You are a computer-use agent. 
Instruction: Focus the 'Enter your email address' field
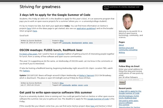pos(131,80)
